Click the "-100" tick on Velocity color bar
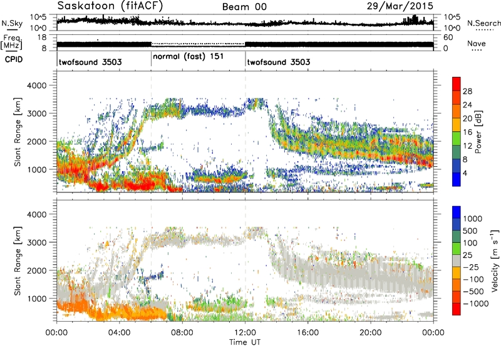Viewport: 501px width, 346px height. point(473,279)
